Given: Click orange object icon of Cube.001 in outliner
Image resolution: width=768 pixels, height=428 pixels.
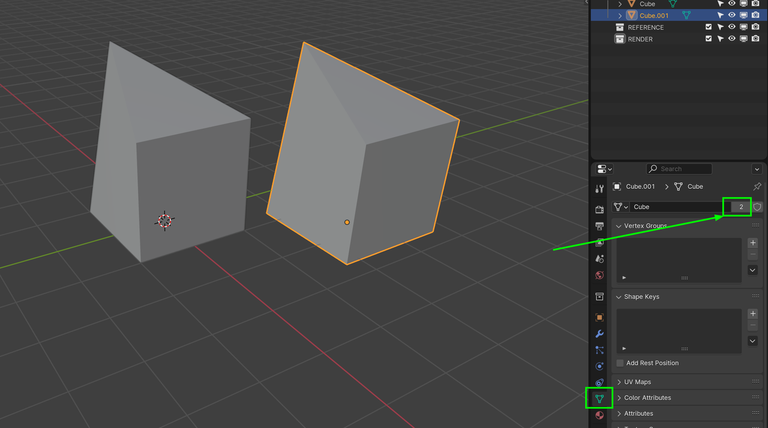Looking at the screenshot, I should (631, 16).
